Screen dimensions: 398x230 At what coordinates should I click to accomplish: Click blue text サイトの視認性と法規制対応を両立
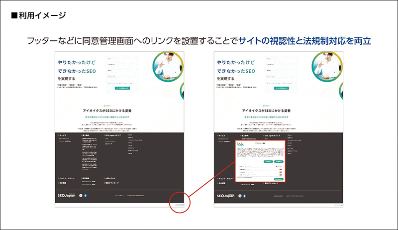(x=305, y=41)
